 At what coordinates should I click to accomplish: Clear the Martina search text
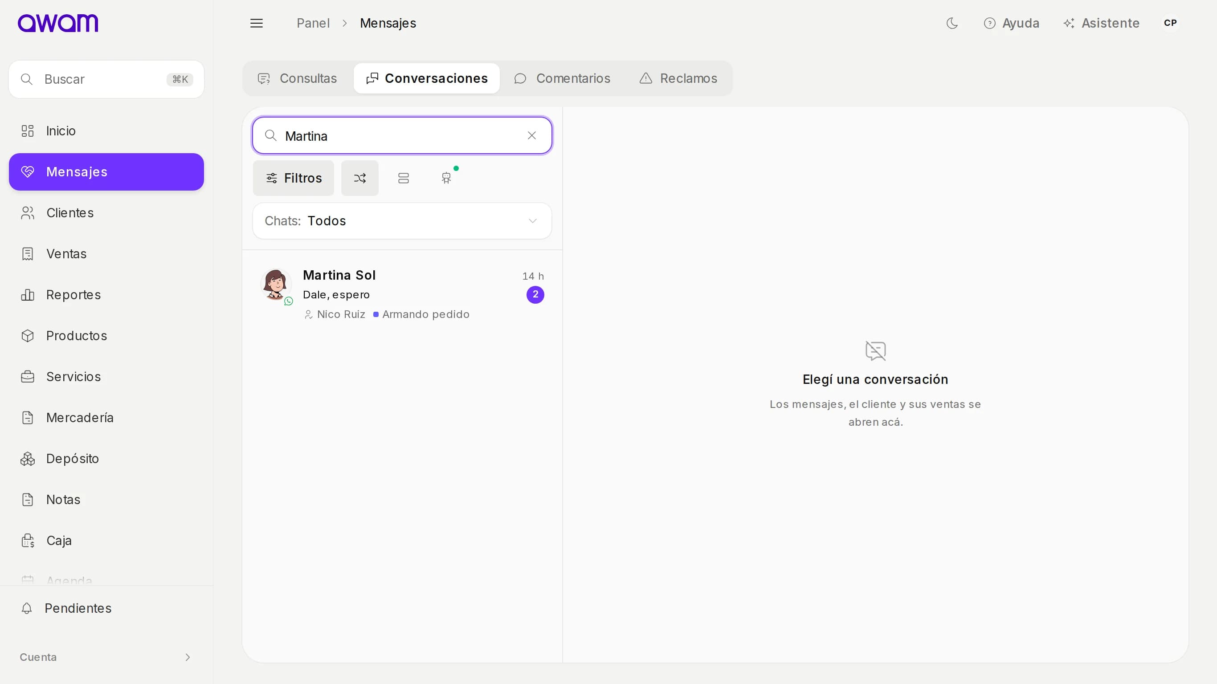(x=531, y=136)
